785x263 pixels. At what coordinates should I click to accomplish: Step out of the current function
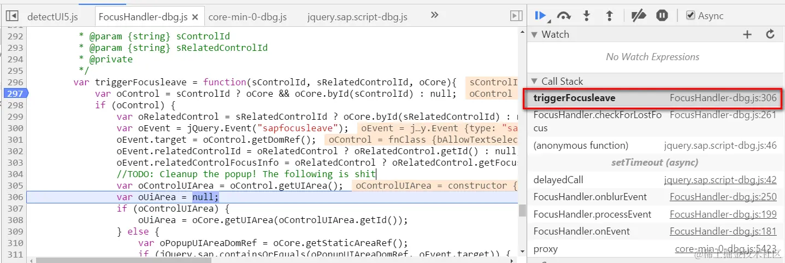click(610, 16)
